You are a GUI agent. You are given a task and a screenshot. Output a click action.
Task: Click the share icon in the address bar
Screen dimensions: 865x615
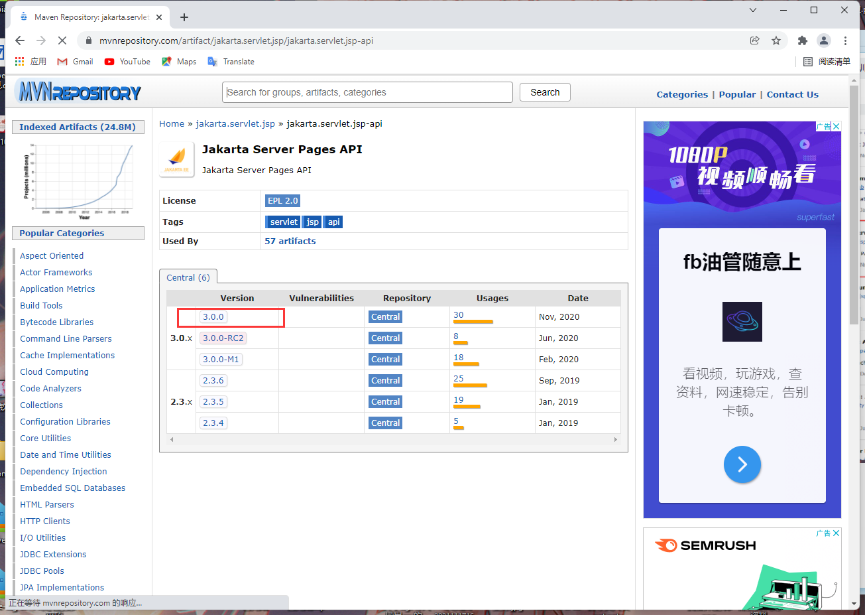pyautogui.click(x=755, y=40)
